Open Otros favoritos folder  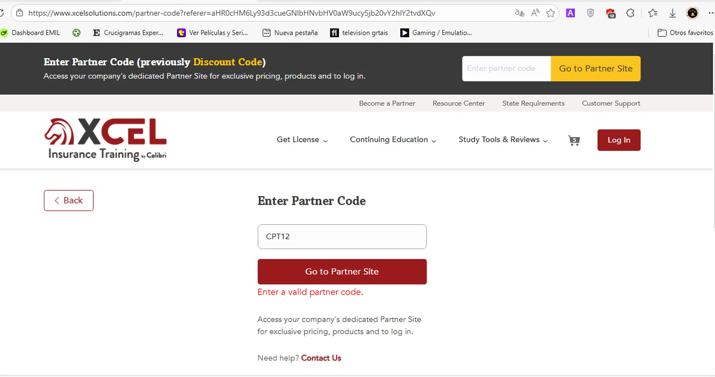pyautogui.click(x=685, y=33)
